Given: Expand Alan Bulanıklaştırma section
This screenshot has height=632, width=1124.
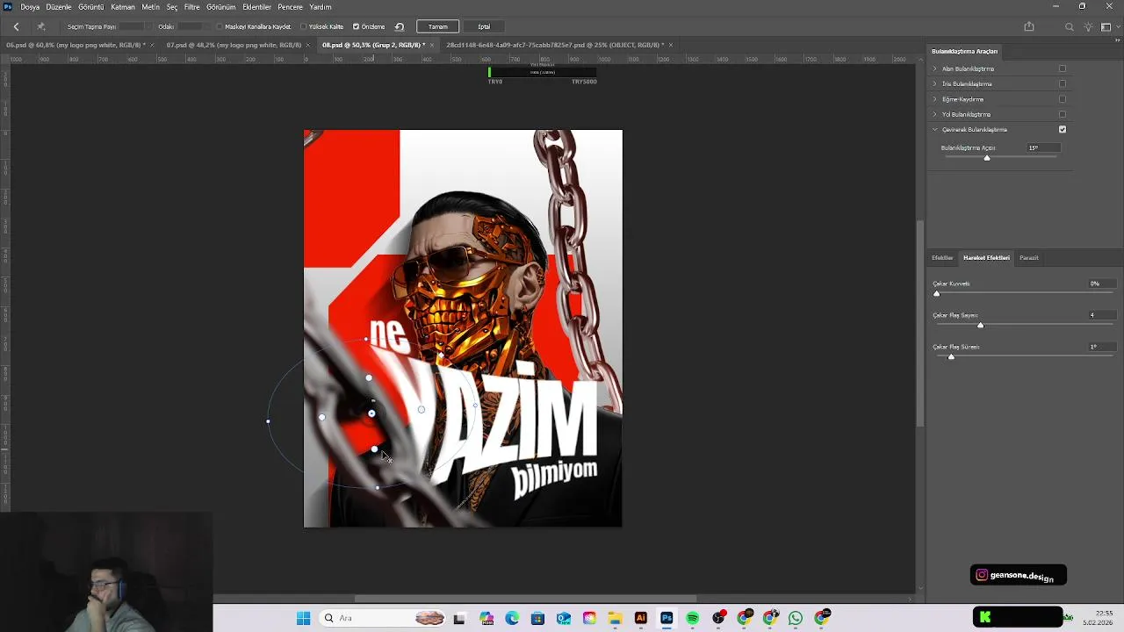Looking at the screenshot, I should (935, 68).
